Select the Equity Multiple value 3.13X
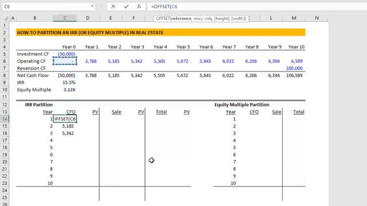Viewport: 367px width, 206px height. tap(69, 90)
